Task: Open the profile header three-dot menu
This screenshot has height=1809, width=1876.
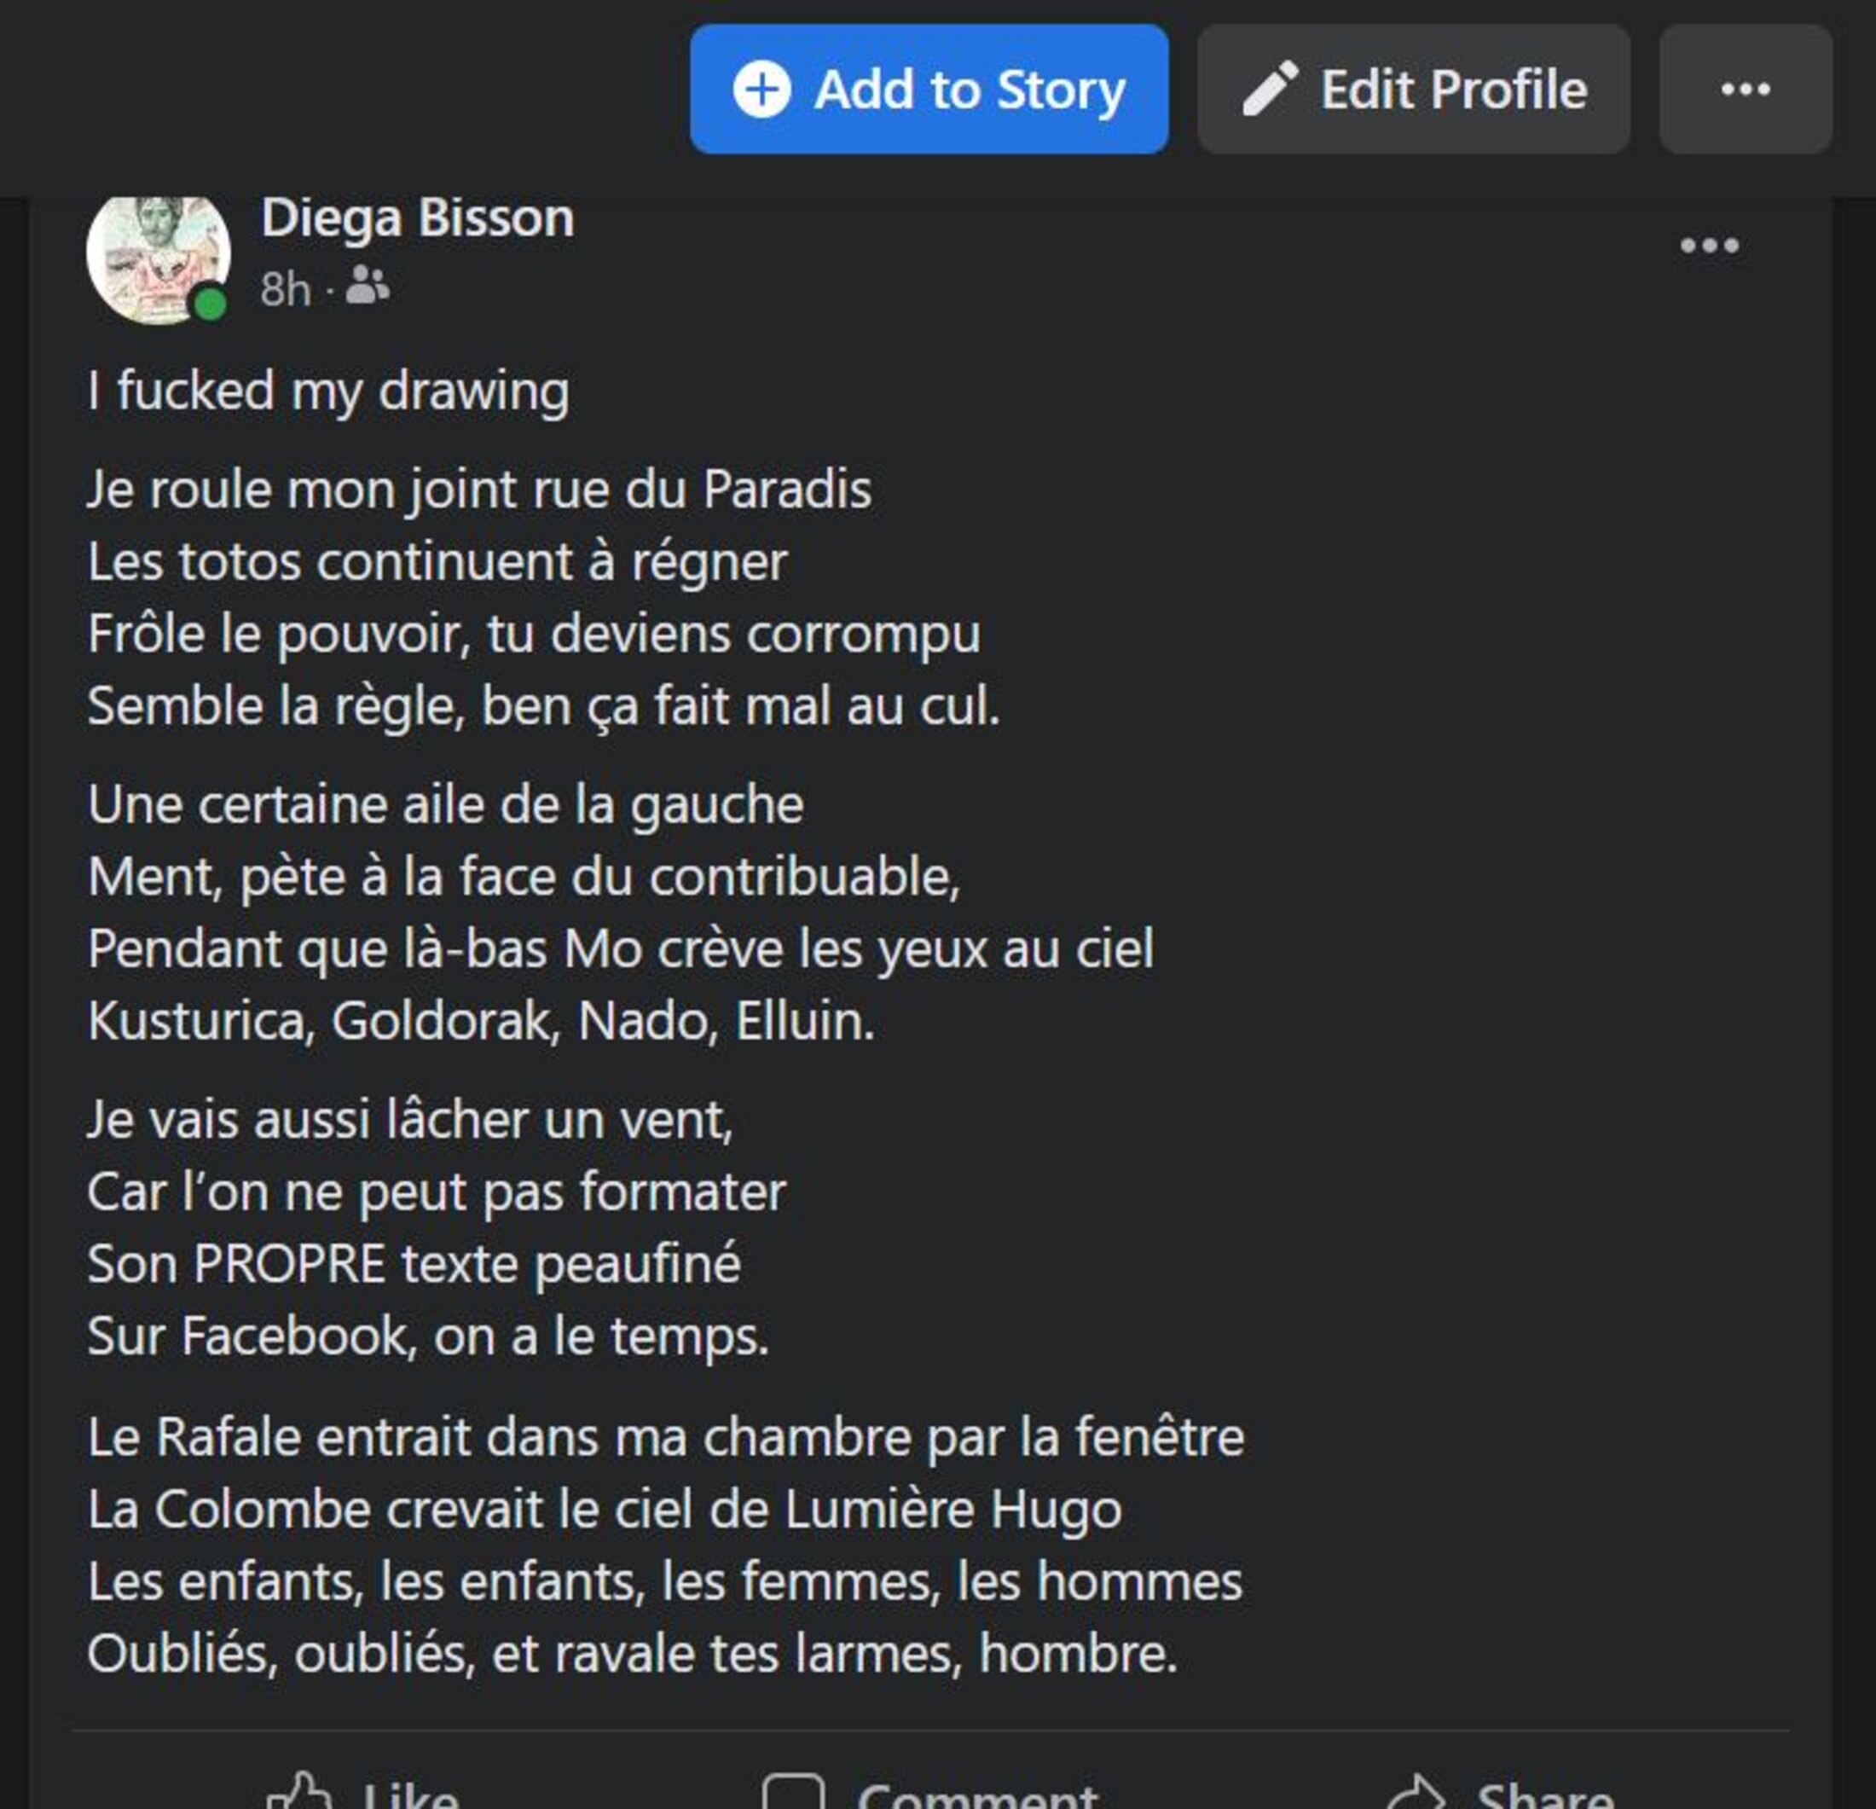Action: coord(1745,89)
